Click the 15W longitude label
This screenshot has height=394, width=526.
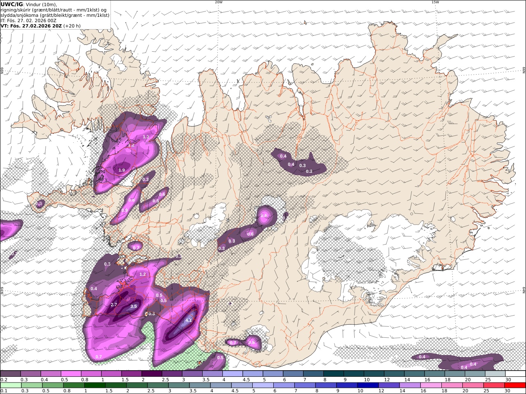point(435,2)
